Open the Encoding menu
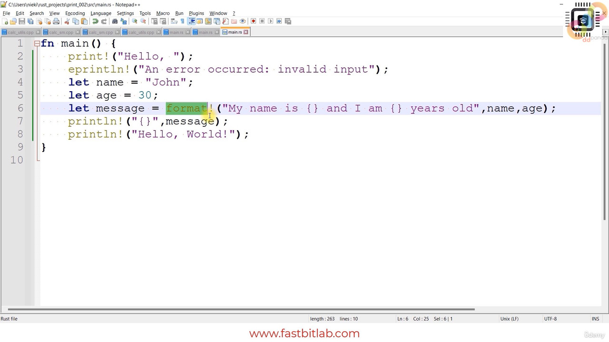Screen dimensions: 609x342 coord(75,13)
